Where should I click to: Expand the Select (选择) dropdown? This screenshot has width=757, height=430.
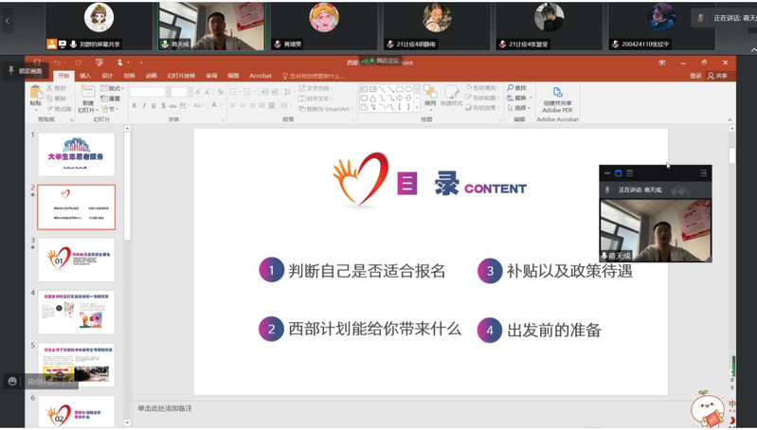(519, 108)
